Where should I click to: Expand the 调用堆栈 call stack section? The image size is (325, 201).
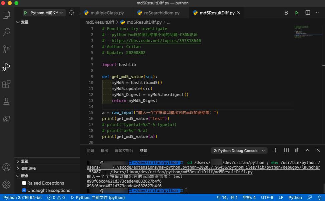(x=28, y=169)
